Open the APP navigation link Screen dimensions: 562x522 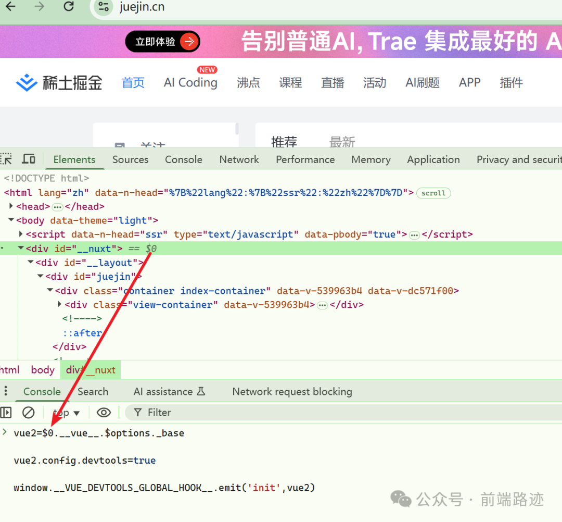click(x=469, y=83)
